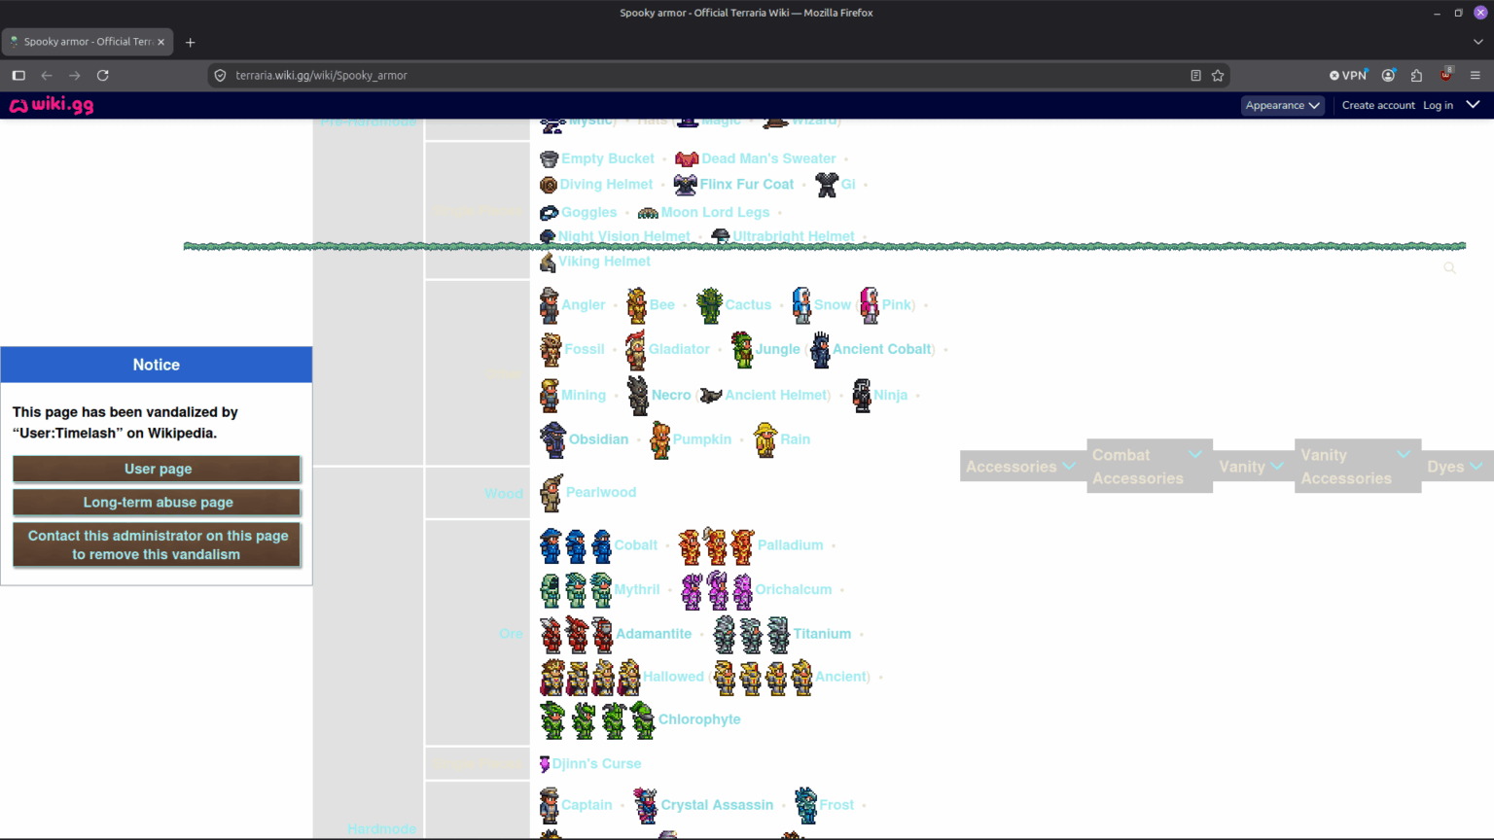This screenshot has height=840, width=1494.
Task: Click the Rain armor character sprite
Action: pyautogui.click(x=766, y=439)
